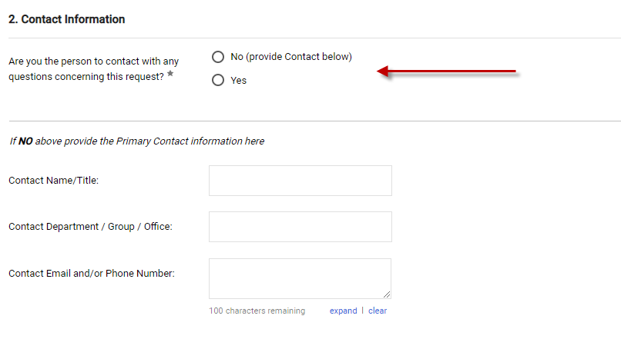The width and height of the screenshot is (621, 339).
Task: Click the required asterisk next to the question
Action: point(170,74)
